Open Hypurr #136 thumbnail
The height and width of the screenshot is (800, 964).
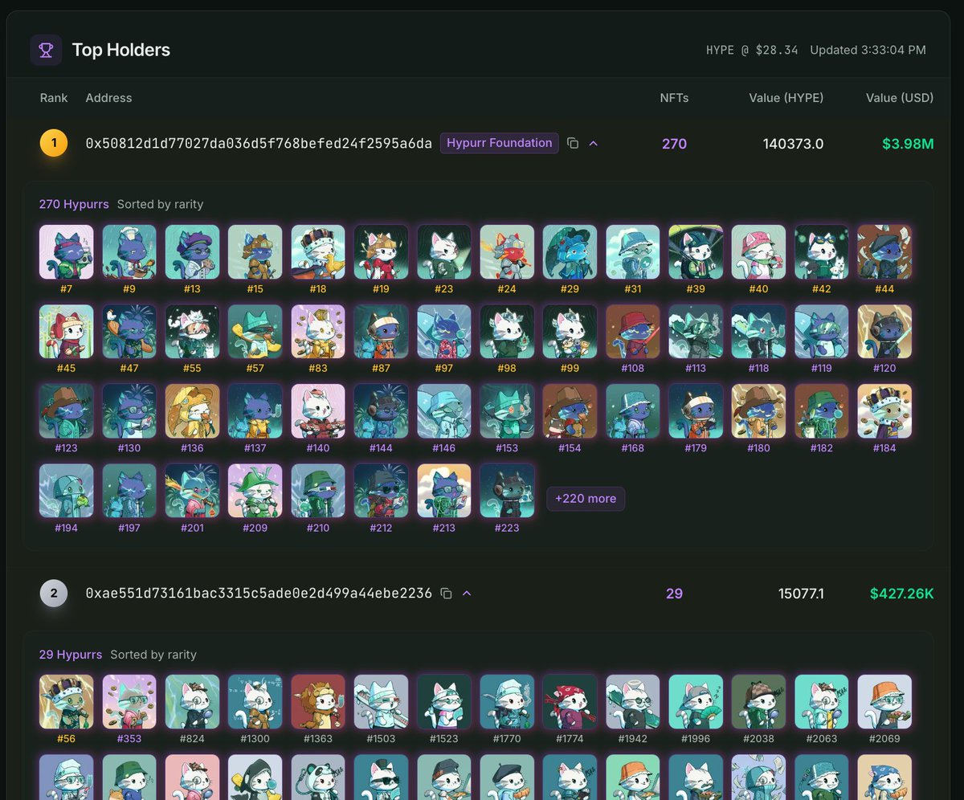[192, 410]
